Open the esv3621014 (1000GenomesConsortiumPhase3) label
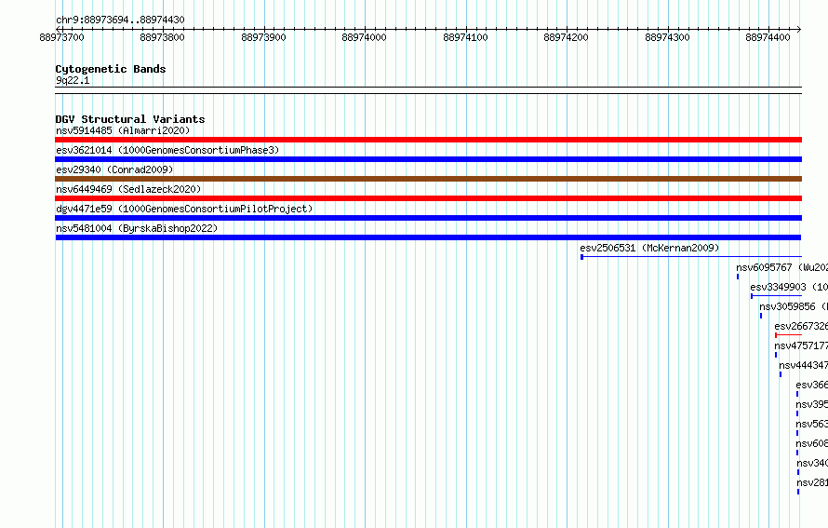Viewport: 828px width, 528px height. [x=167, y=150]
